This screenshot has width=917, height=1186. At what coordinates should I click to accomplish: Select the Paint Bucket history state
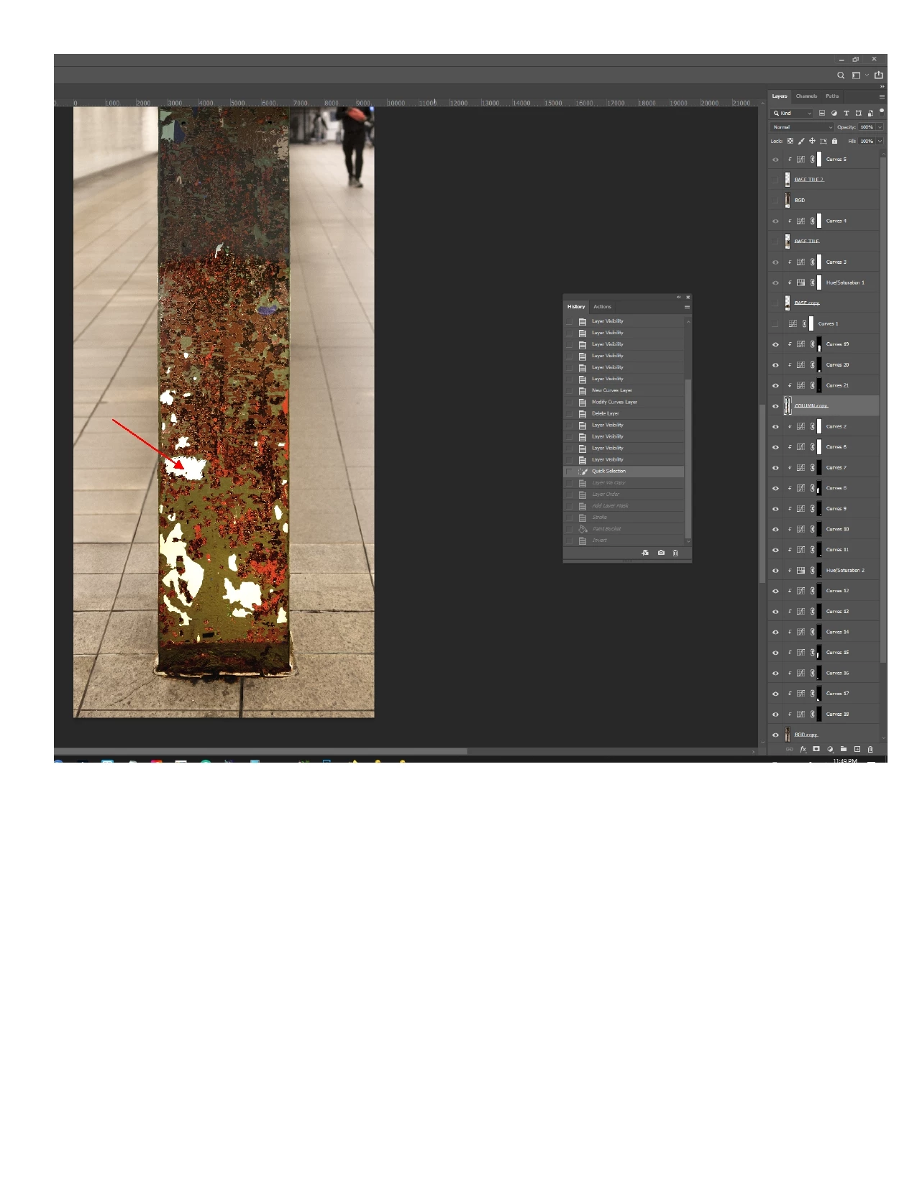click(624, 529)
